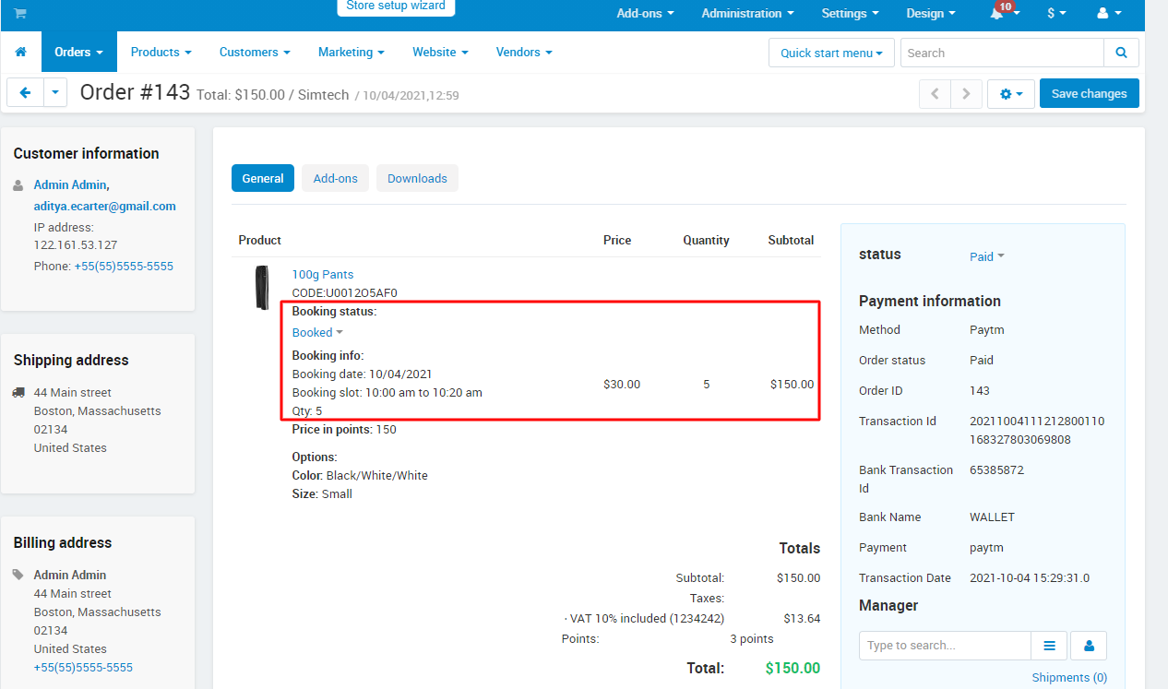Expand the Booked booking status dropdown

pyautogui.click(x=317, y=332)
